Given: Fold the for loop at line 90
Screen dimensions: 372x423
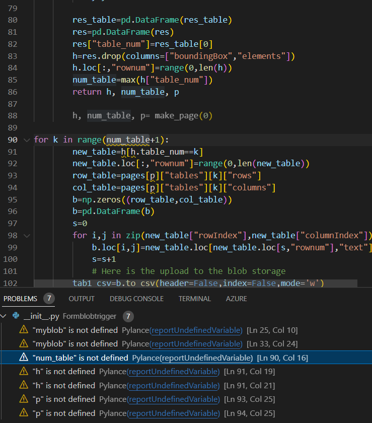Looking at the screenshot, I should [x=27, y=140].
